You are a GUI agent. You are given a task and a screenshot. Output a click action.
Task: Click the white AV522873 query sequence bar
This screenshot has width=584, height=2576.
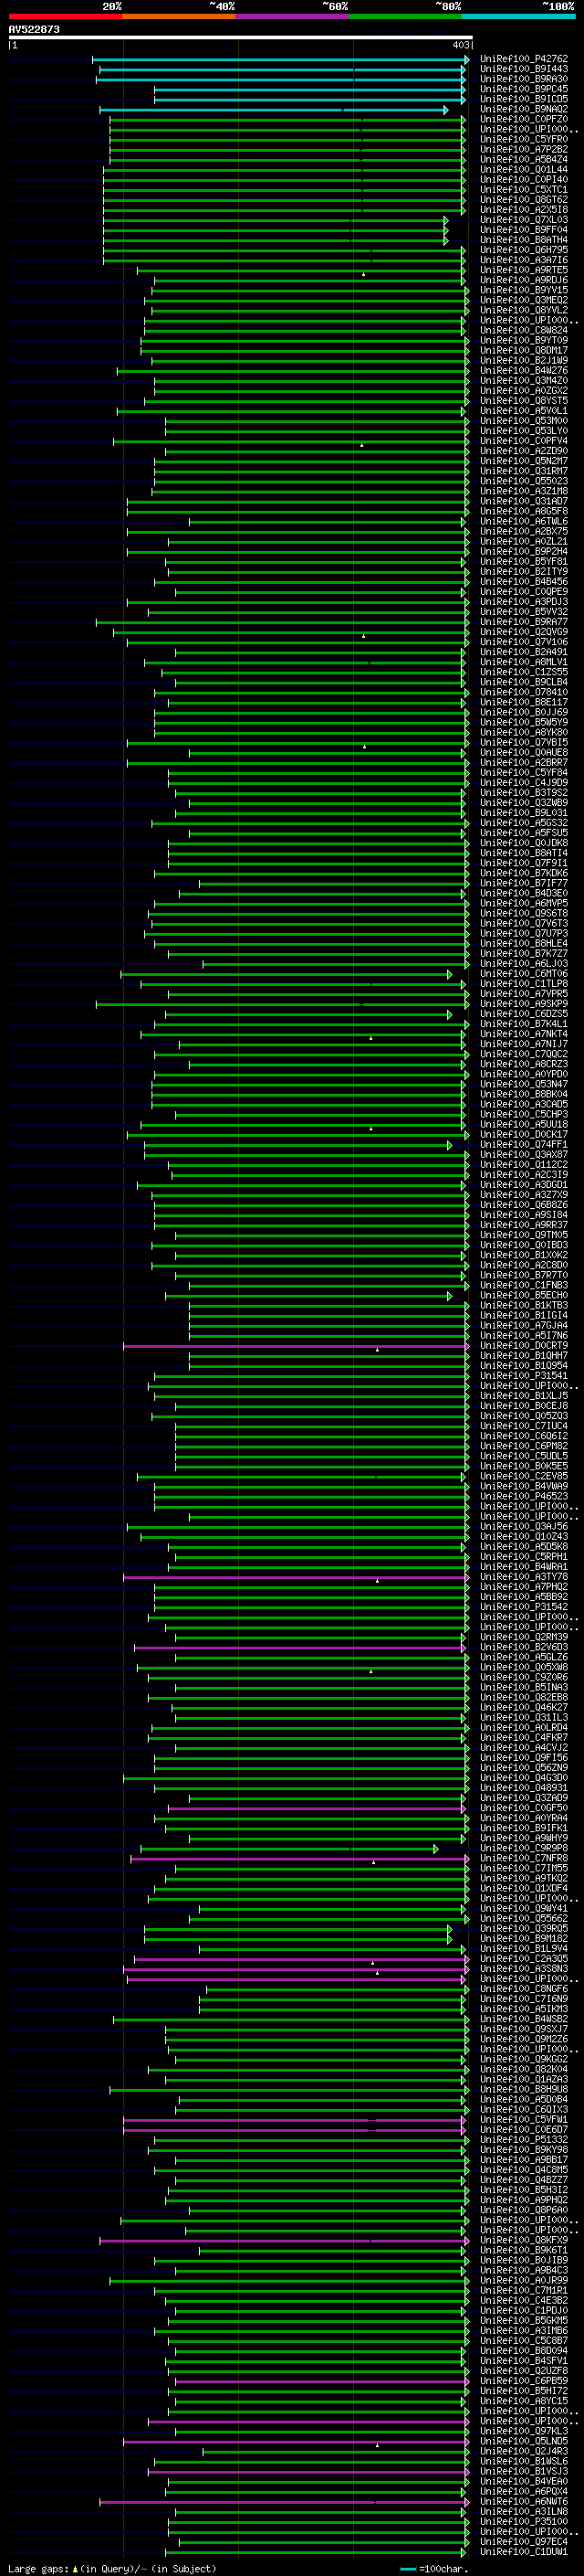tap(241, 38)
